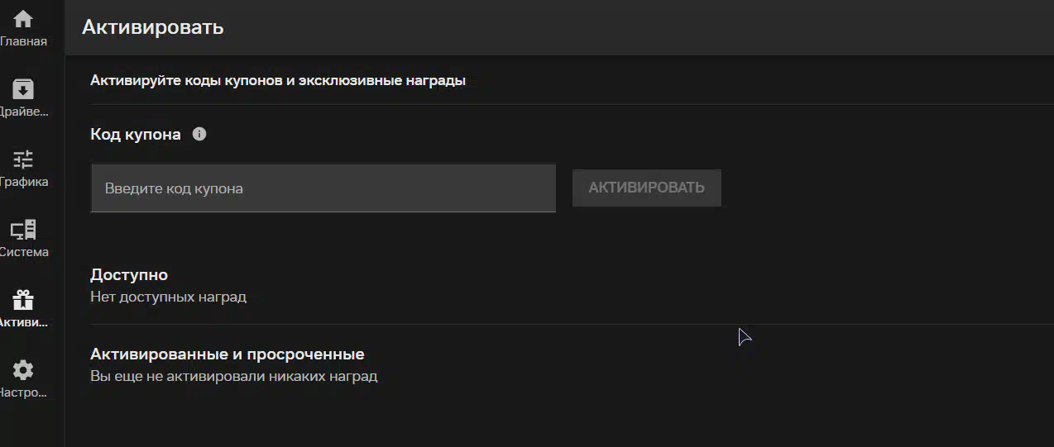Open the Система monitor icon
The width and height of the screenshot is (1054, 447).
coord(23,230)
